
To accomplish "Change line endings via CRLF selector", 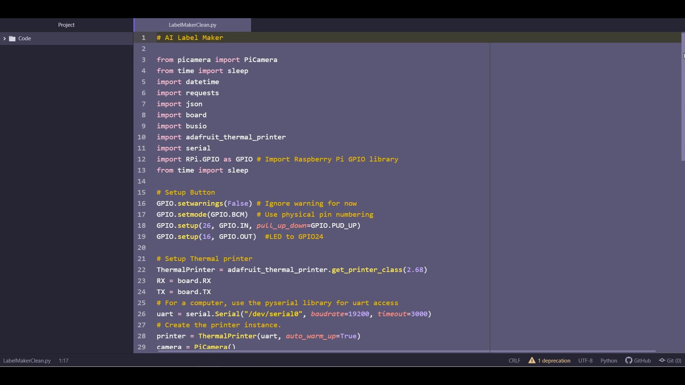I will click(x=514, y=361).
